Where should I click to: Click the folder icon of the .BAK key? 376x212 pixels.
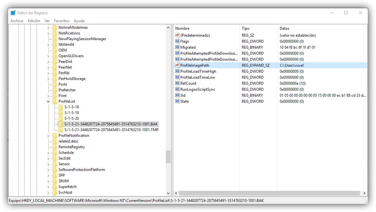[61, 124]
